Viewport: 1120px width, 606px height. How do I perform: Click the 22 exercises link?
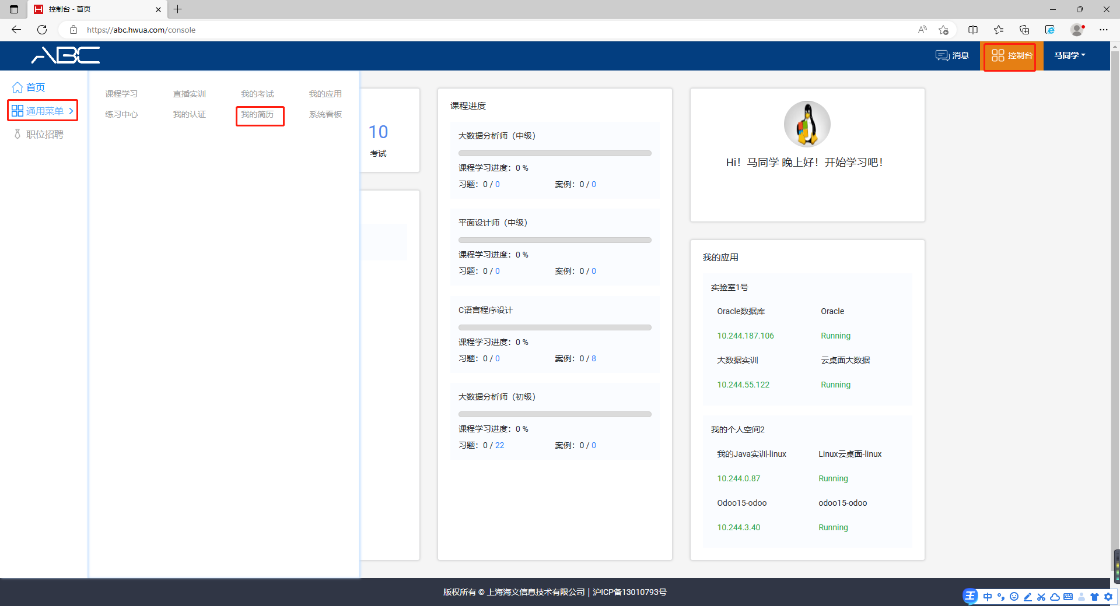click(x=499, y=445)
